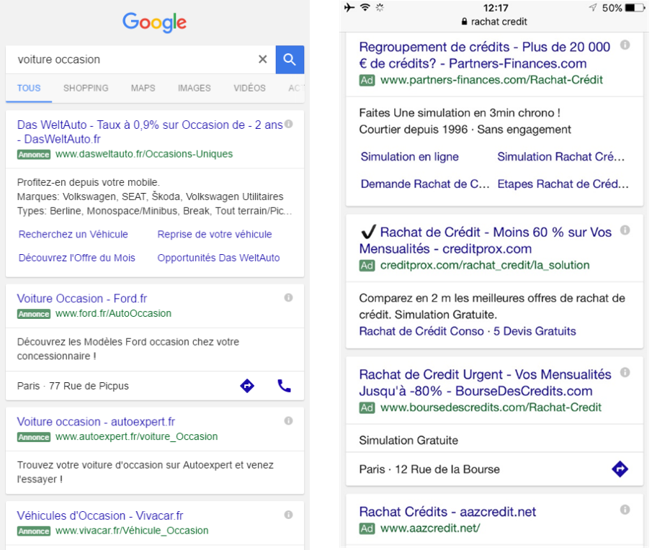This screenshot has height=550, width=652.
Task: Open Regroupement de crédits headline link
Action: pyautogui.click(x=484, y=55)
